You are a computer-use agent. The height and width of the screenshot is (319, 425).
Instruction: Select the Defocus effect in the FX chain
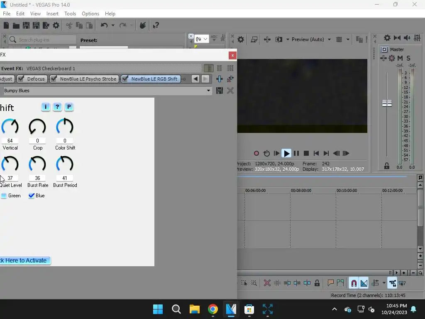(36, 79)
